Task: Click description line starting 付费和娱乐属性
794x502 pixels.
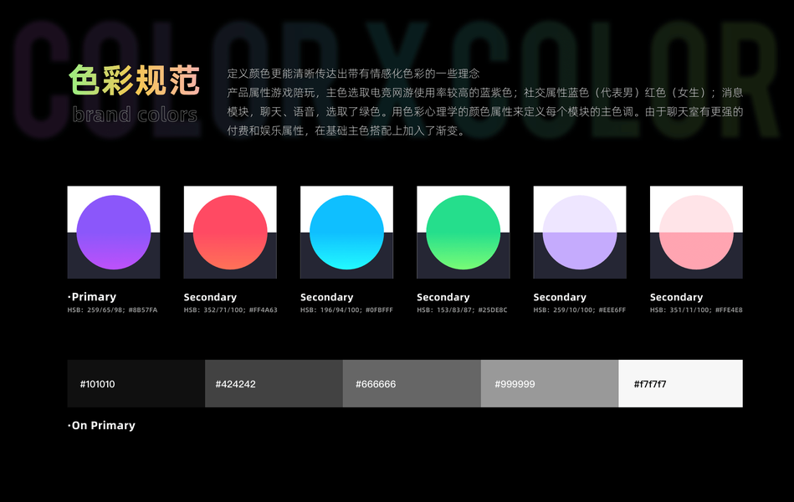Action: coord(346,131)
